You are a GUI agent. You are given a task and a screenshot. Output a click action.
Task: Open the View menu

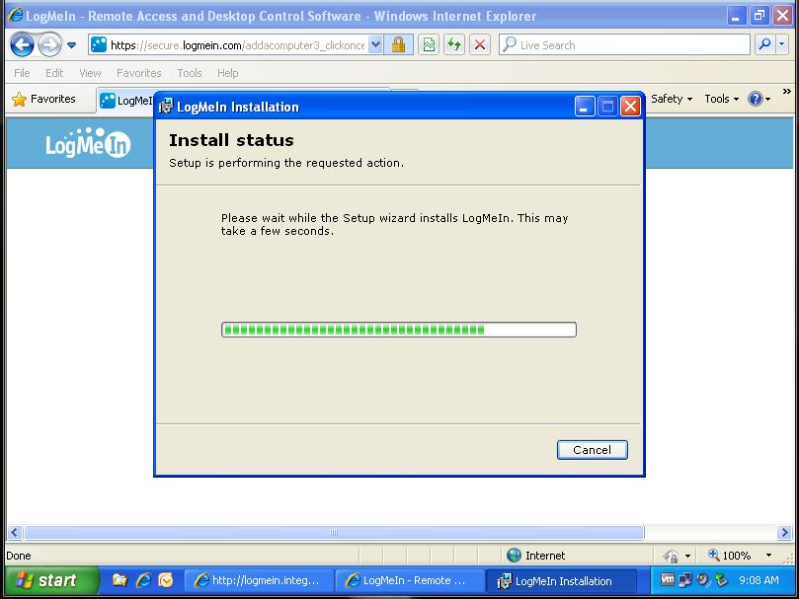[90, 73]
